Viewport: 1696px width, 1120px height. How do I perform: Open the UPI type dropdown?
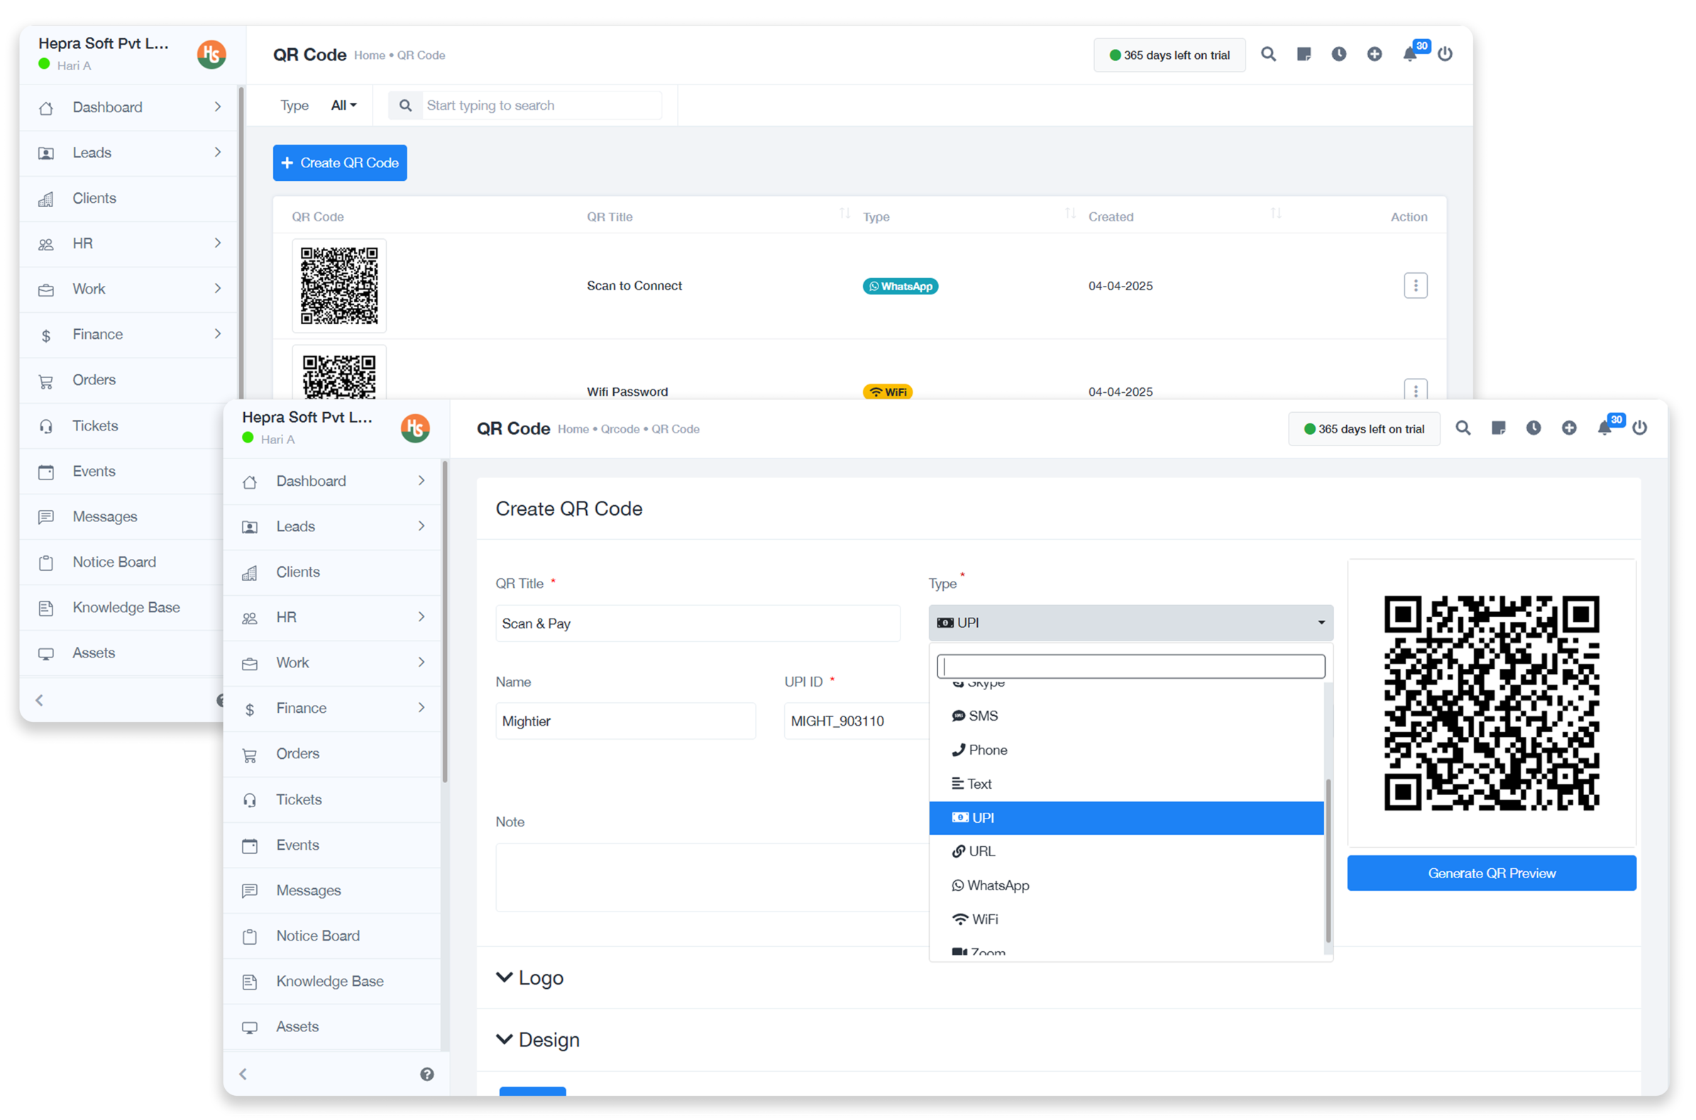[1130, 623]
